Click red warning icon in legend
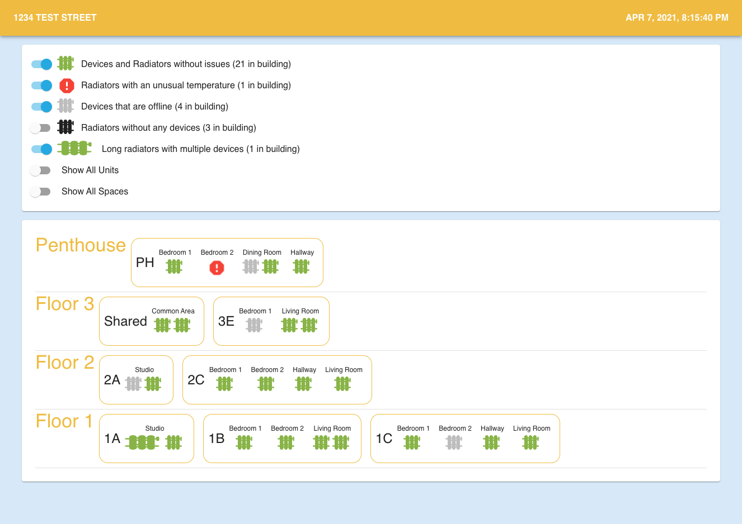Screen dimensions: 742x524 click(67, 85)
